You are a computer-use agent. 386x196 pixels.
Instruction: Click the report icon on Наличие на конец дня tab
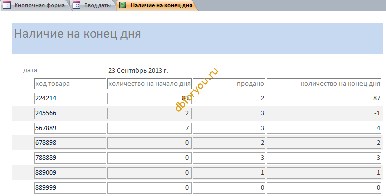(122, 5)
